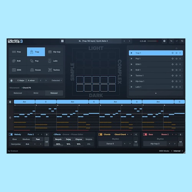Set melody speed to Slow
Viewport: 192px width, 192px height.
[x=15, y=139]
